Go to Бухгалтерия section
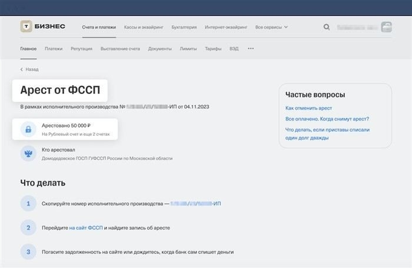The width and height of the screenshot is (412, 268). click(184, 27)
